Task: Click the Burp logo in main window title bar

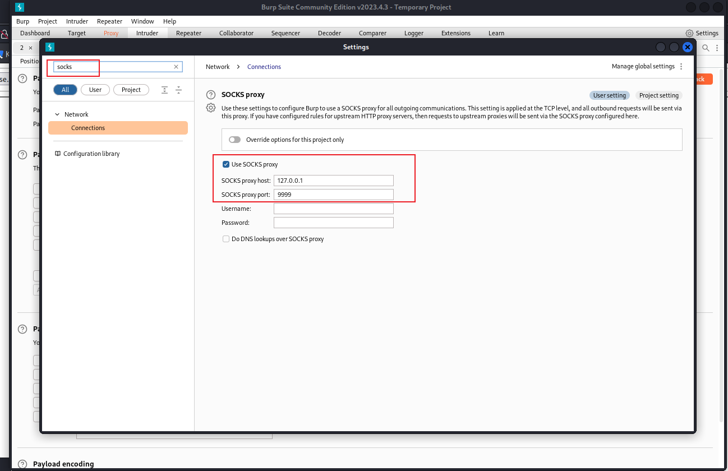Action: click(20, 7)
